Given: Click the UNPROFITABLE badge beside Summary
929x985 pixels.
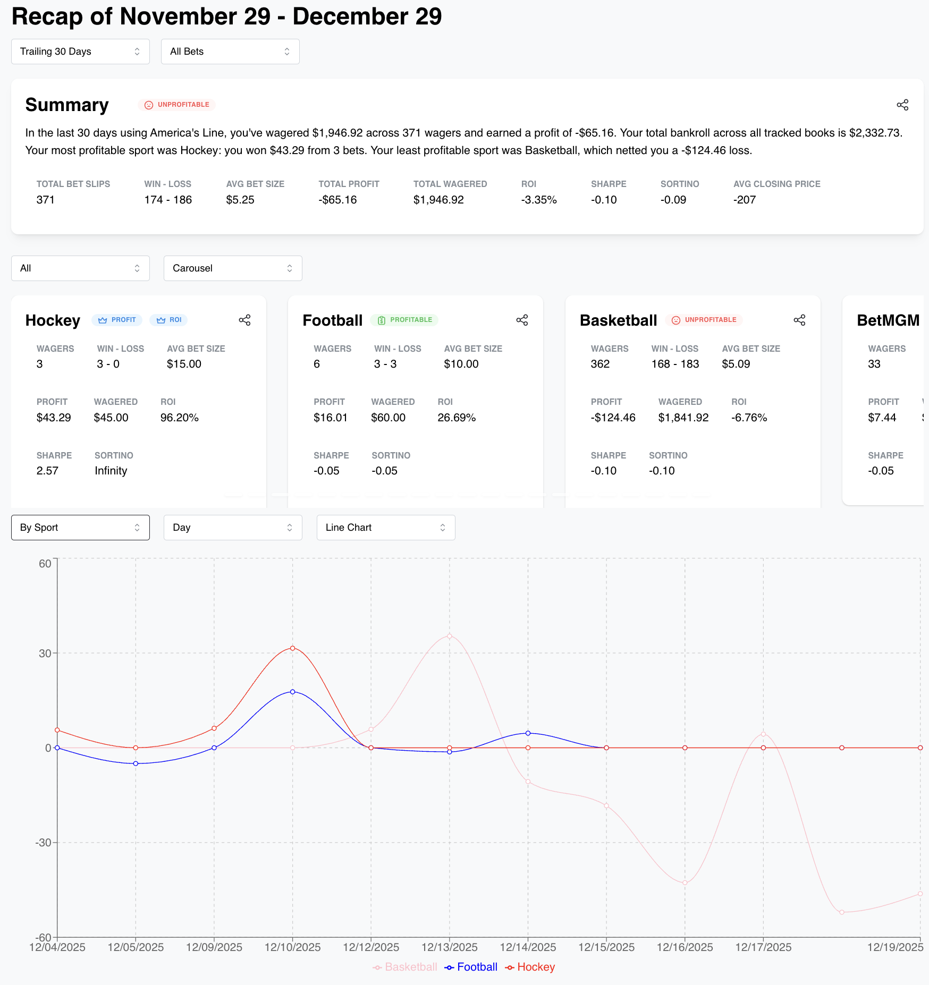Looking at the screenshot, I should click(177, 105).
